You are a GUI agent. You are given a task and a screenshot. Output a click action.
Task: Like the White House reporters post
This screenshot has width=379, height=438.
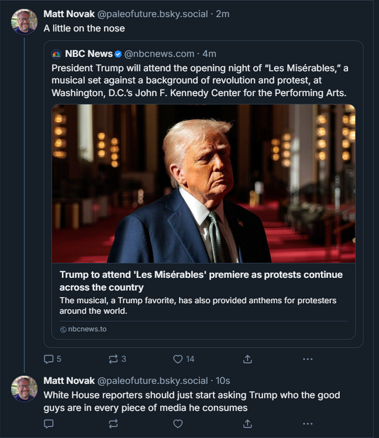click(x=178, y=423)
